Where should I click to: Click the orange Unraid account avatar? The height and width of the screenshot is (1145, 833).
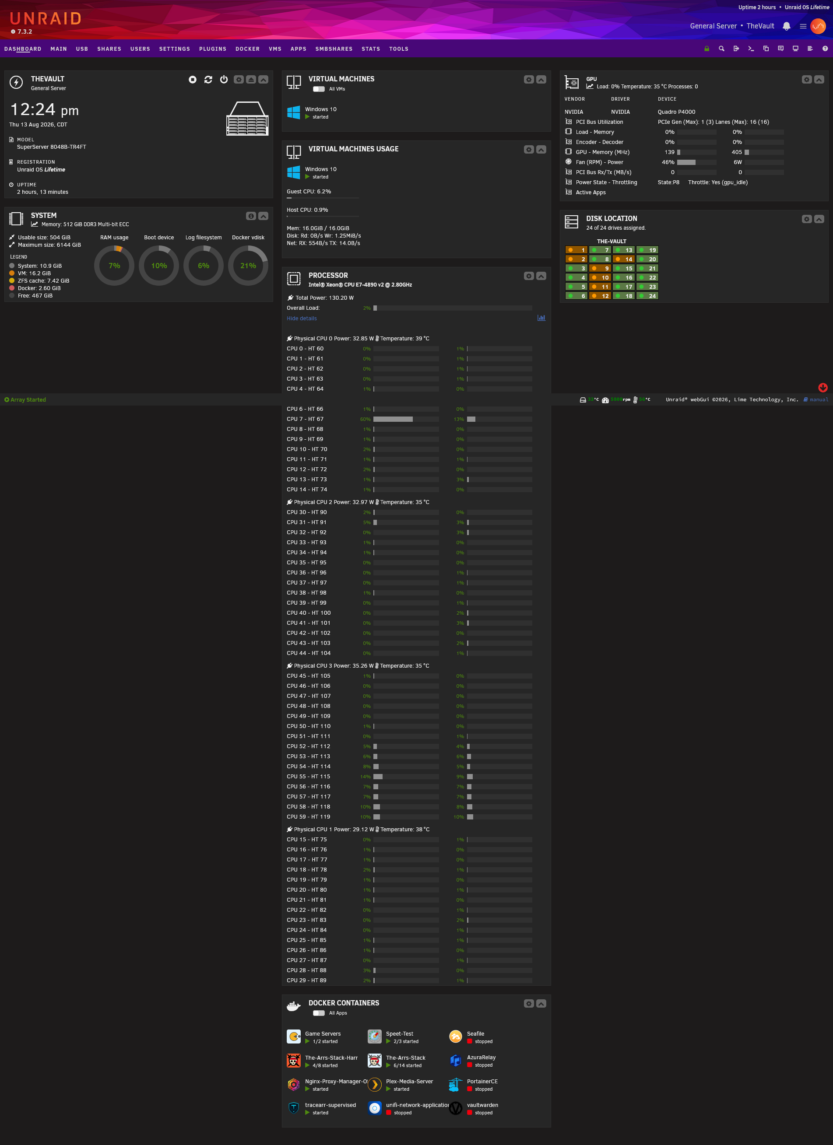pos(818,26)
